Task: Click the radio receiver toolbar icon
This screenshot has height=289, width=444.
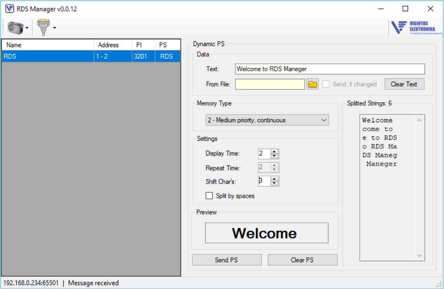Action: [15, 28]
